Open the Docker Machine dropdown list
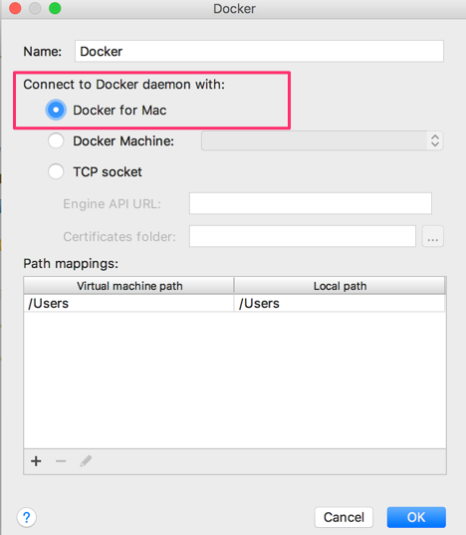 point(322,140)
